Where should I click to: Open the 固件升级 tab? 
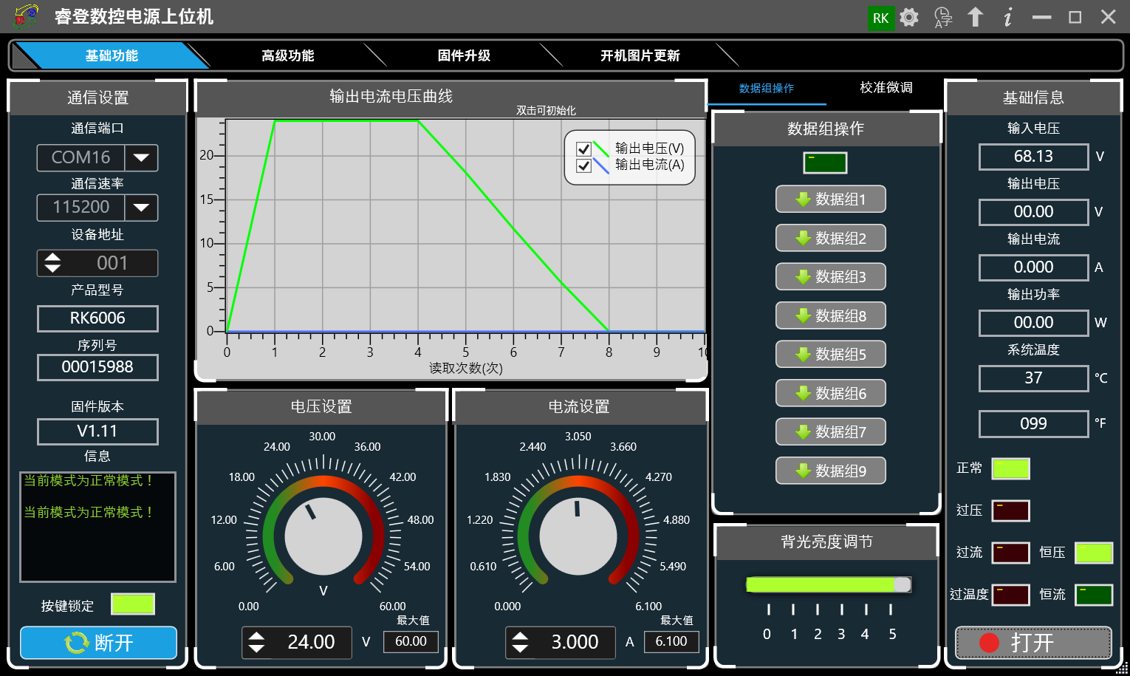464,55
